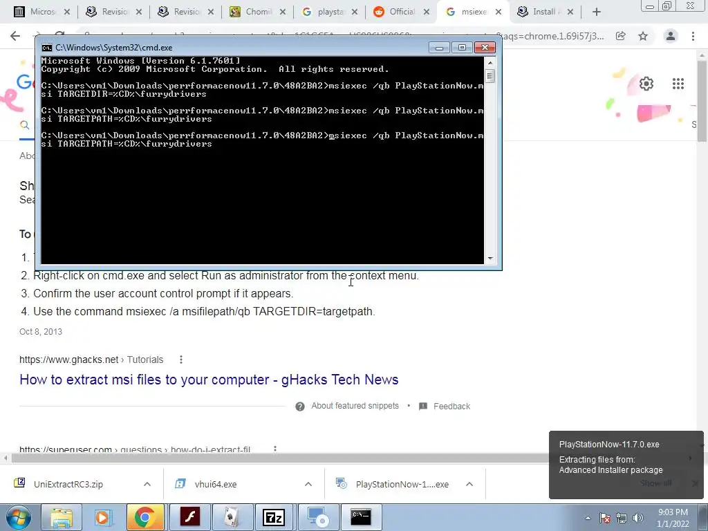The height and width of the screenshot is (531, 708).
Task: Open UniExtractRC3.zip download
Action: point(68,484)
